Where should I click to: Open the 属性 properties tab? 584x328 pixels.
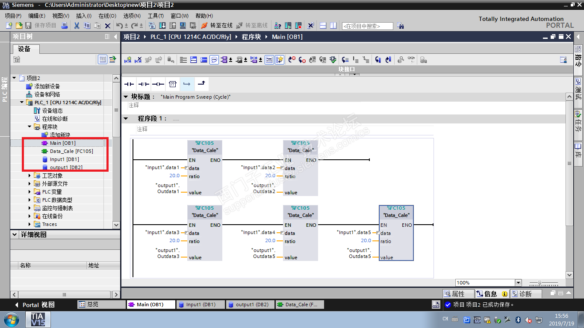click(457, 294)
